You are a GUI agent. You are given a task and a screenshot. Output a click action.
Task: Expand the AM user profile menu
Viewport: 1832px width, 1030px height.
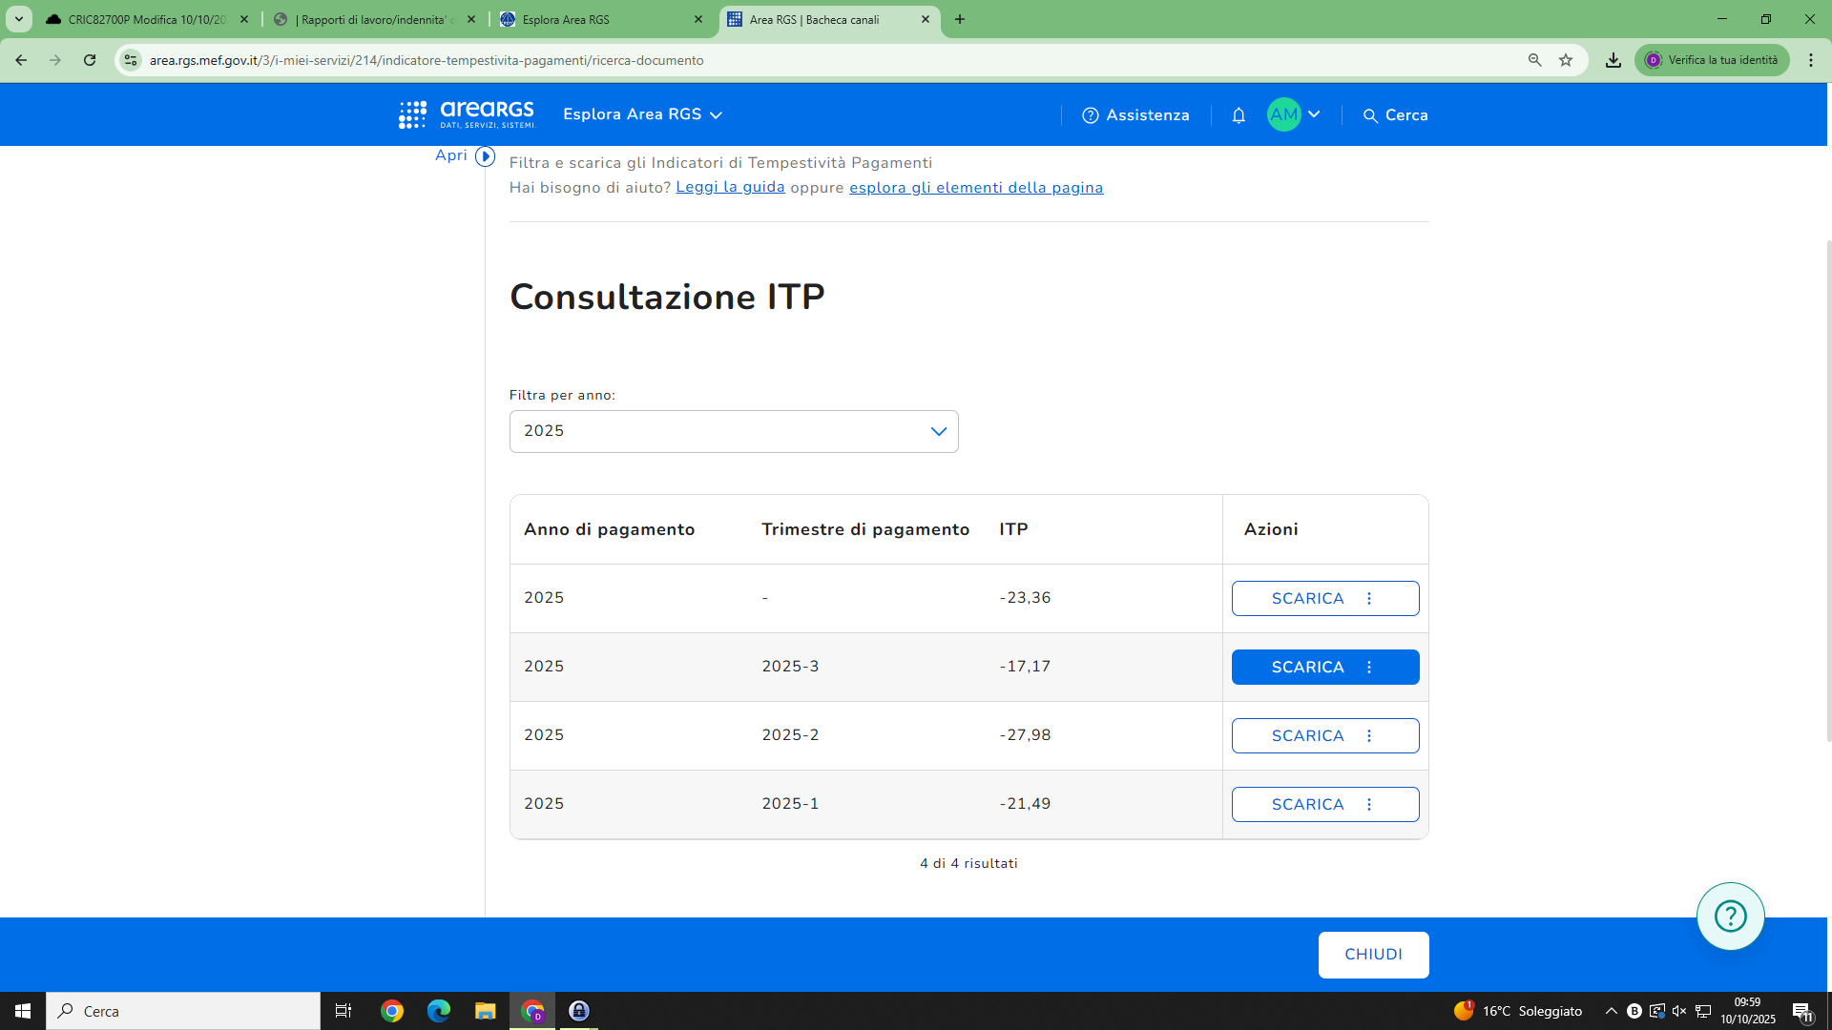[1294, 114]
